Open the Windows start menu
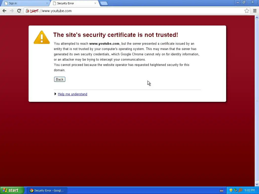Viewport: 259px width, 194px height. pos(12,190)
